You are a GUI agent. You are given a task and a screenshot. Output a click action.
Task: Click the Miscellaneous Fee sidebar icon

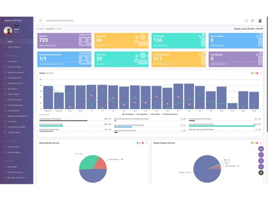coord(5,83)
